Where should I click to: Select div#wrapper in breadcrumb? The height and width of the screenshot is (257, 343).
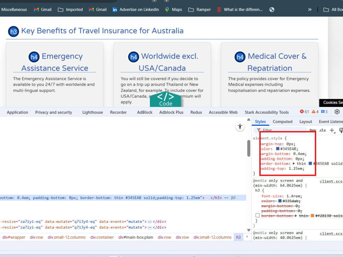14,237
